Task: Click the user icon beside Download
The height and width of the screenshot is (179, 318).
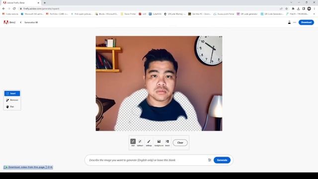Action: click(x=289, y=22)
